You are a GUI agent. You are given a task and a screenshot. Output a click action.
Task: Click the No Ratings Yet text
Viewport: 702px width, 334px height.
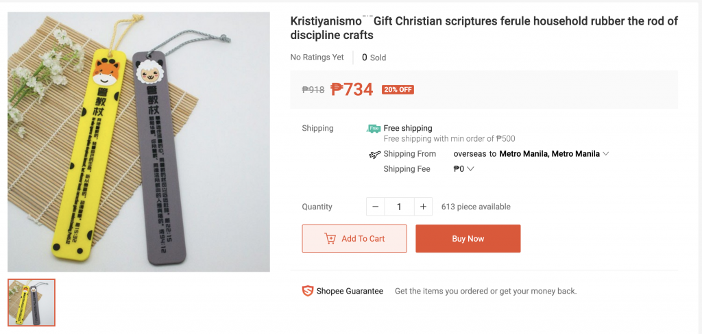tap(317, 57)
